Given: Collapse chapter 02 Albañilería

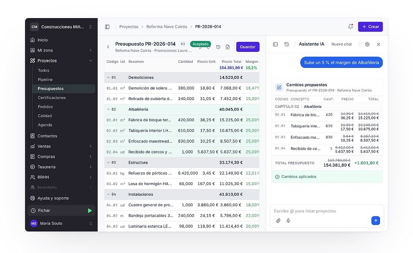Looking at the screenshot, I should pos(108,109).
